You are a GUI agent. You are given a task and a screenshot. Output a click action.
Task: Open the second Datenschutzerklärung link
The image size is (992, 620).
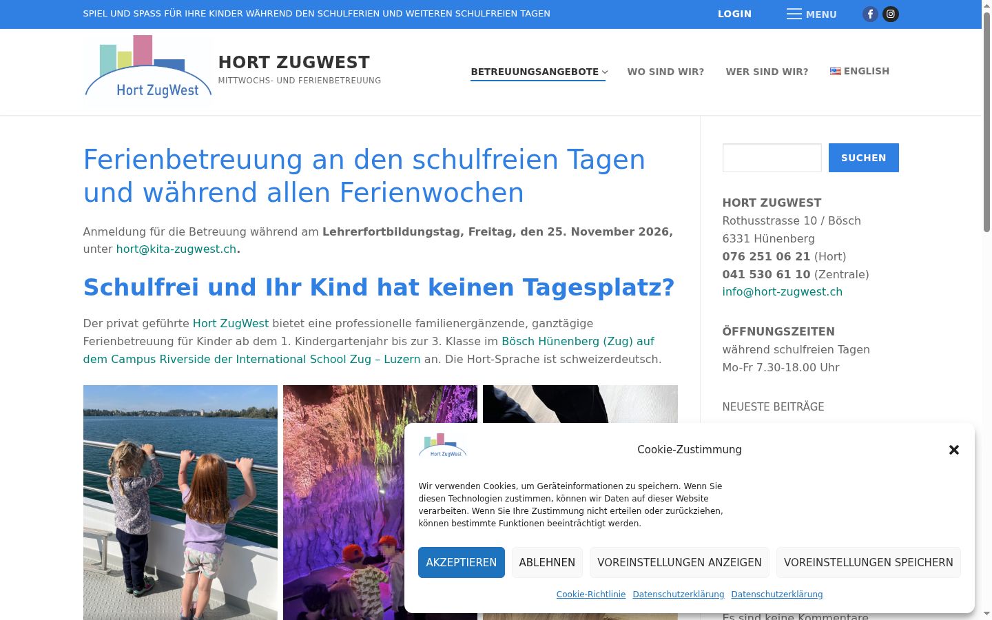click(x=777, y=595)
